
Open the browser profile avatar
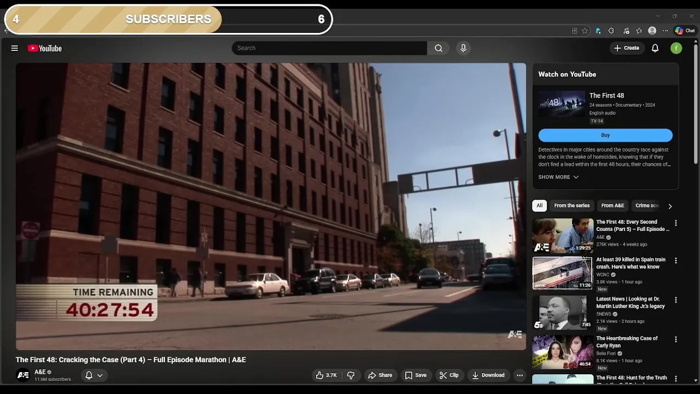pyautogui.click(x=652, y=31)
